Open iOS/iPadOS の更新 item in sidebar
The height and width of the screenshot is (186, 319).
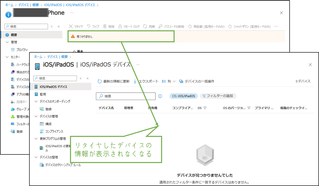55,148
